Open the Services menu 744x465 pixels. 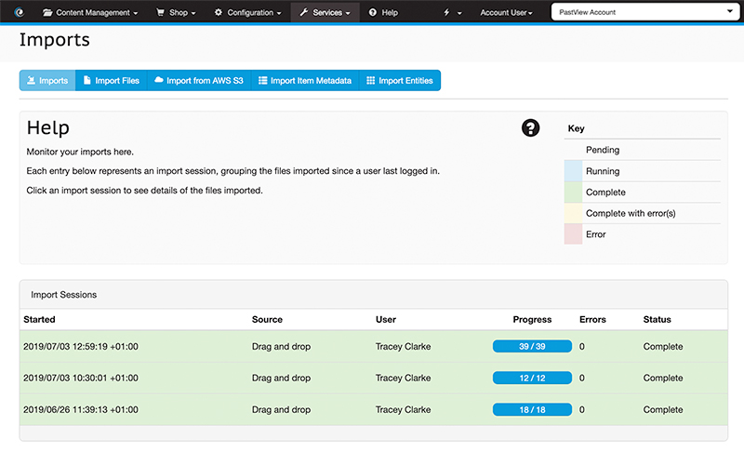click(x=325, y=12)
